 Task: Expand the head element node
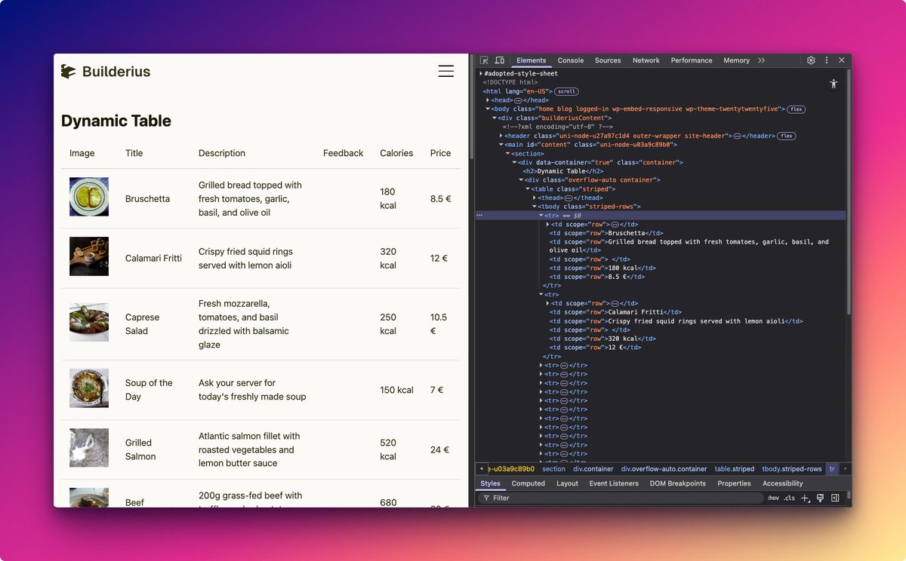(x=487, y=100)
